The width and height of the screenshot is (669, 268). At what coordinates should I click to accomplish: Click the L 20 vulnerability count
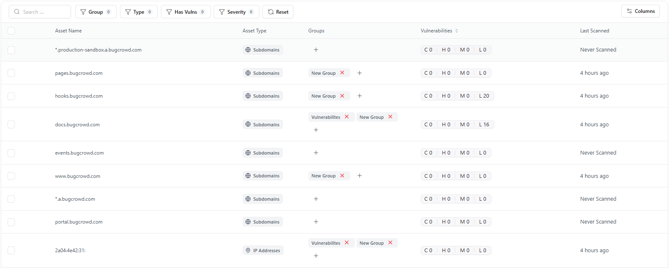[484, 96]
